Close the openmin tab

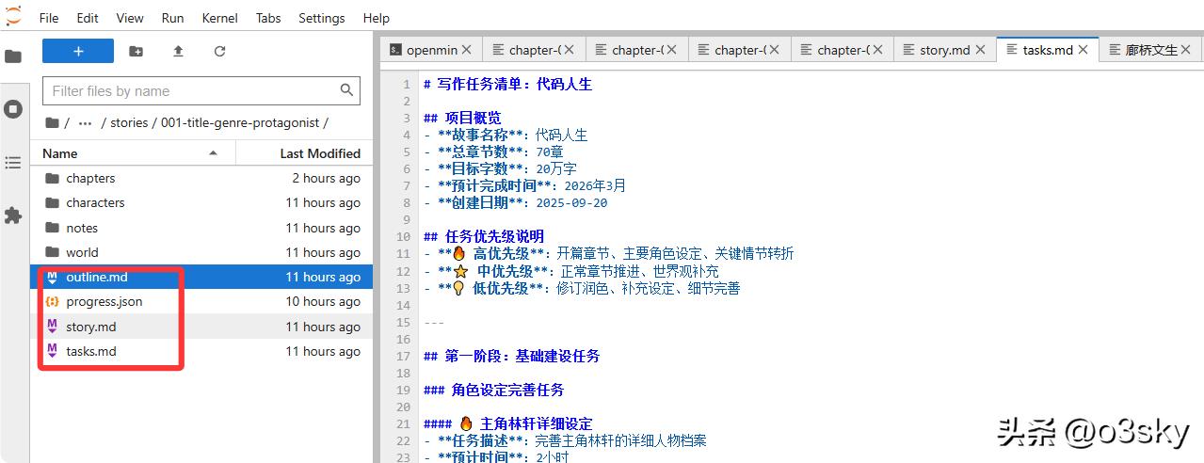point(467,50)
